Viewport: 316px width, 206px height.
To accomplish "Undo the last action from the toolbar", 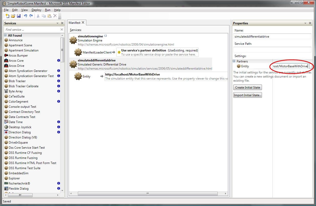I will (25, 16).
